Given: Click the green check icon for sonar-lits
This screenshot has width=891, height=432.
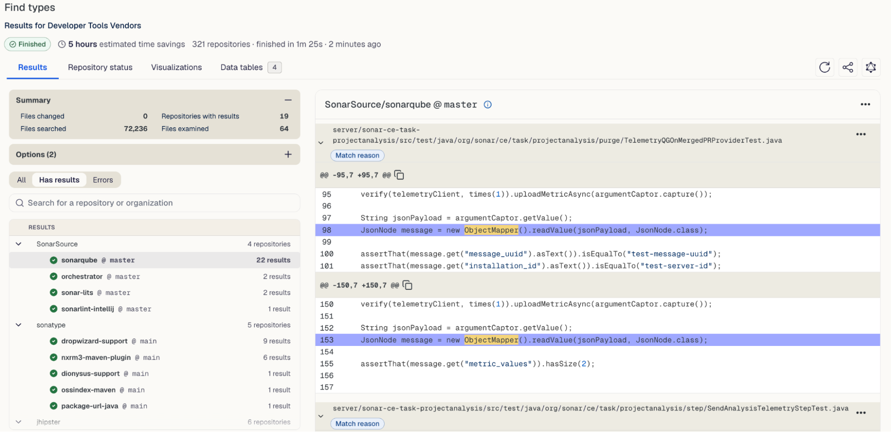Looking at the screenshot, I should coord(53,292).
